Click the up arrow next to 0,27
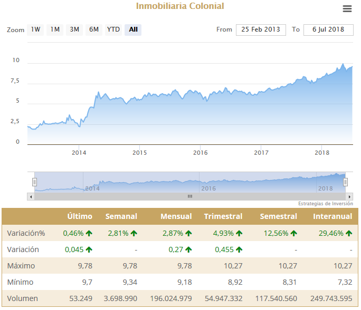Image resolution: width=361 pixels, height=310 pixels. pos(188,249)
